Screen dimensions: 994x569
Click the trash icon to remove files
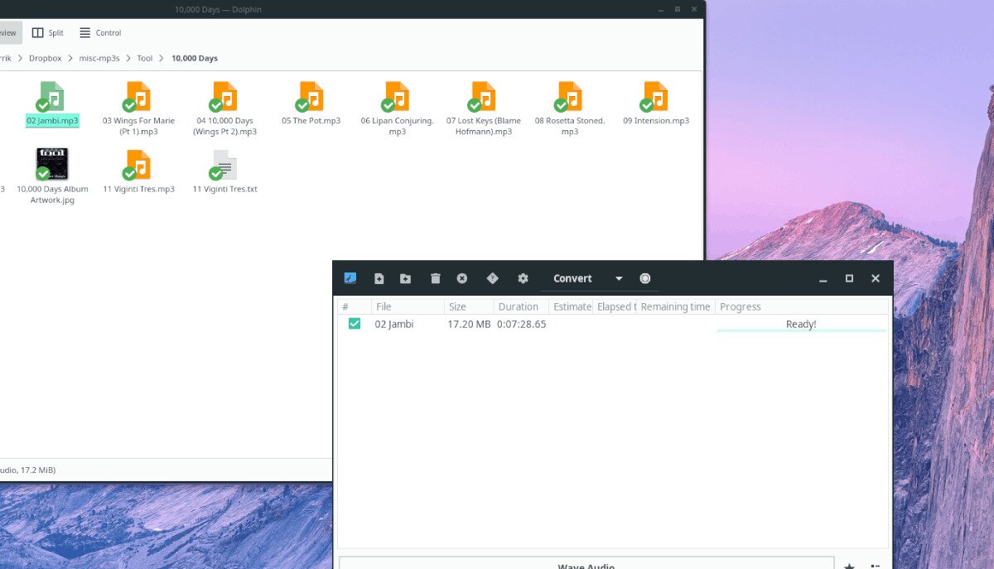pos(436,279)
